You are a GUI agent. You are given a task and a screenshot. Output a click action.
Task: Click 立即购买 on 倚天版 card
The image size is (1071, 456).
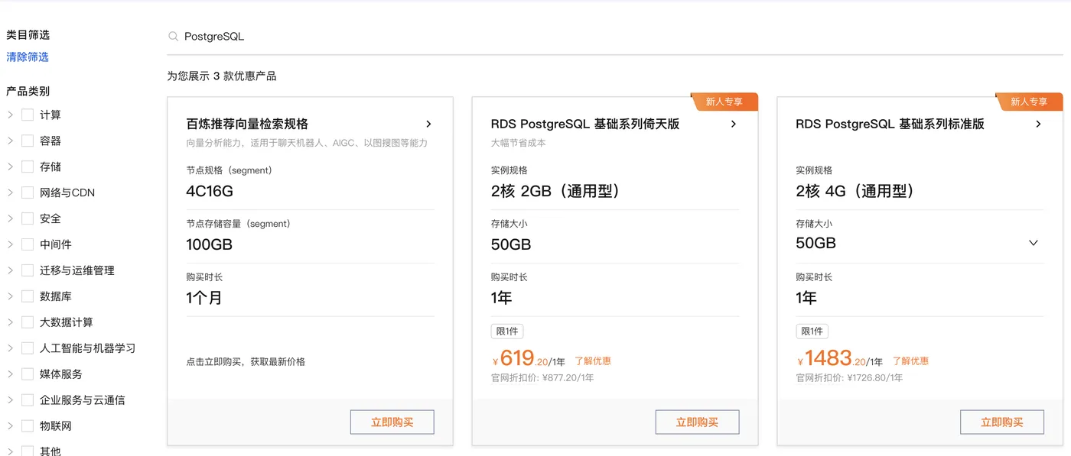pos(697,421)
